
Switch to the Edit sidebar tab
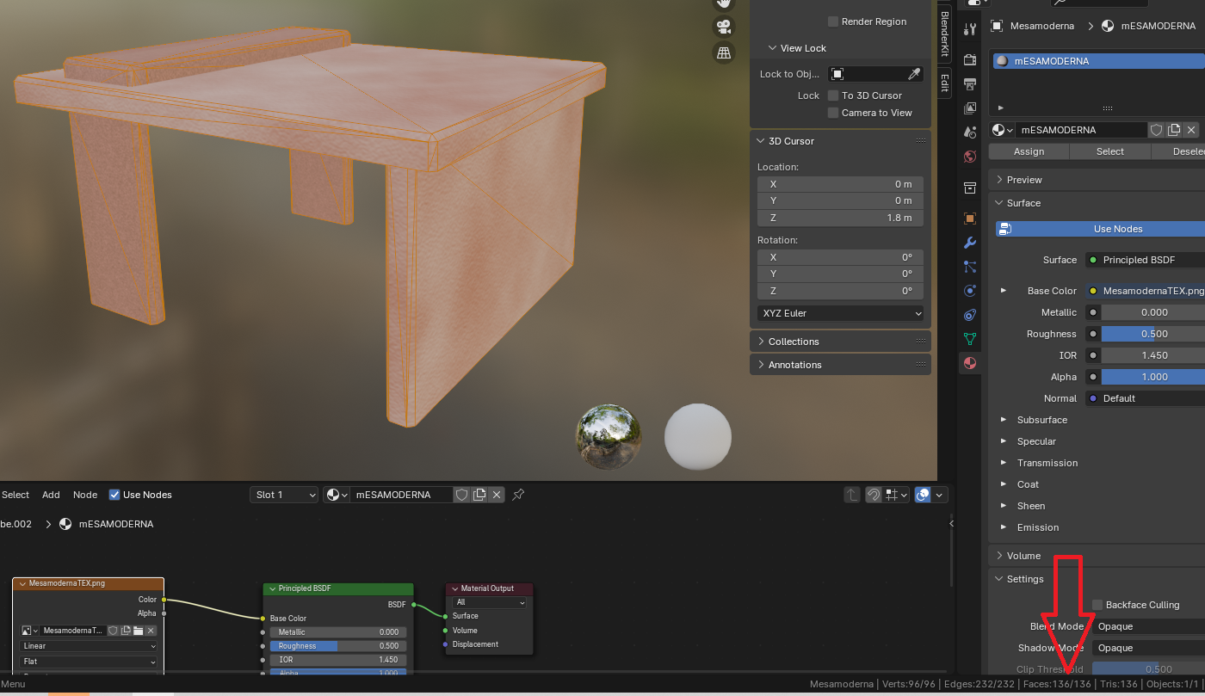(944, 83)
